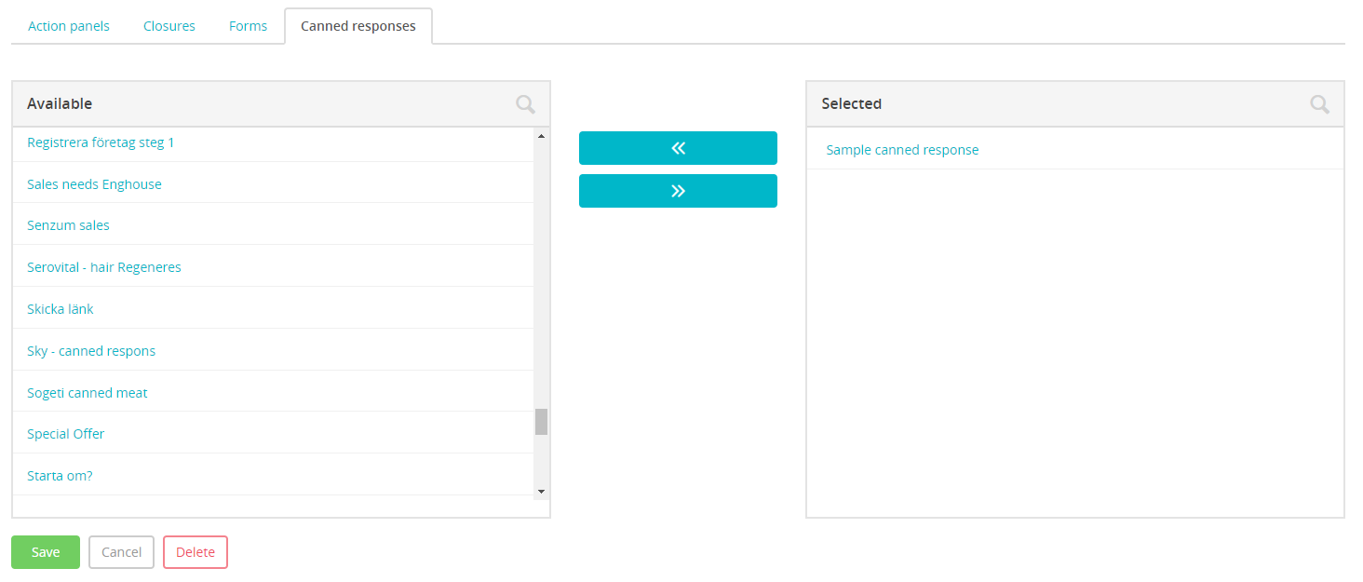Click the double left arrow move button
The width and height of the screenshot is (1363, 582).
pyautogui.click(x=678, y=148)
